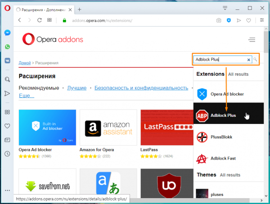Open WhatsApp in the sidebar
Screen dimensions: 270x204
(x=7, y=47)
